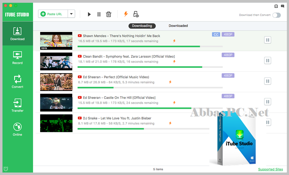Click 480P badge on Castle On The Hill row
The image size is (289, 175).
point(228,96)
